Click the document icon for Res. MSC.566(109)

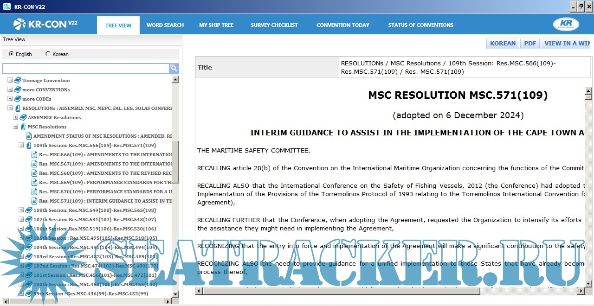tap(34, 154)
